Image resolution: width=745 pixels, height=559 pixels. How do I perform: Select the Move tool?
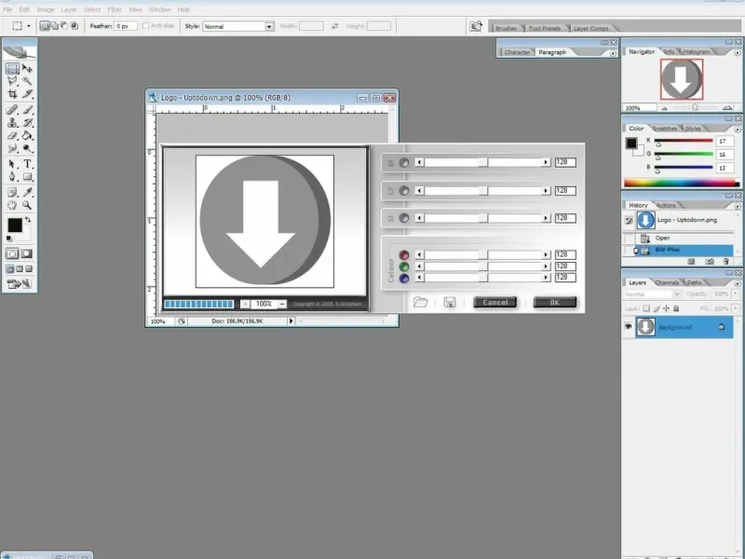coord(27,68)
